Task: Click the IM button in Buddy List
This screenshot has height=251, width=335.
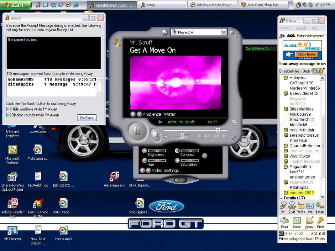Action: (283, 207)
